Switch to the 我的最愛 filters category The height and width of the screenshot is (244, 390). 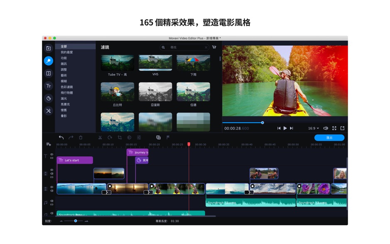(66, 52)
